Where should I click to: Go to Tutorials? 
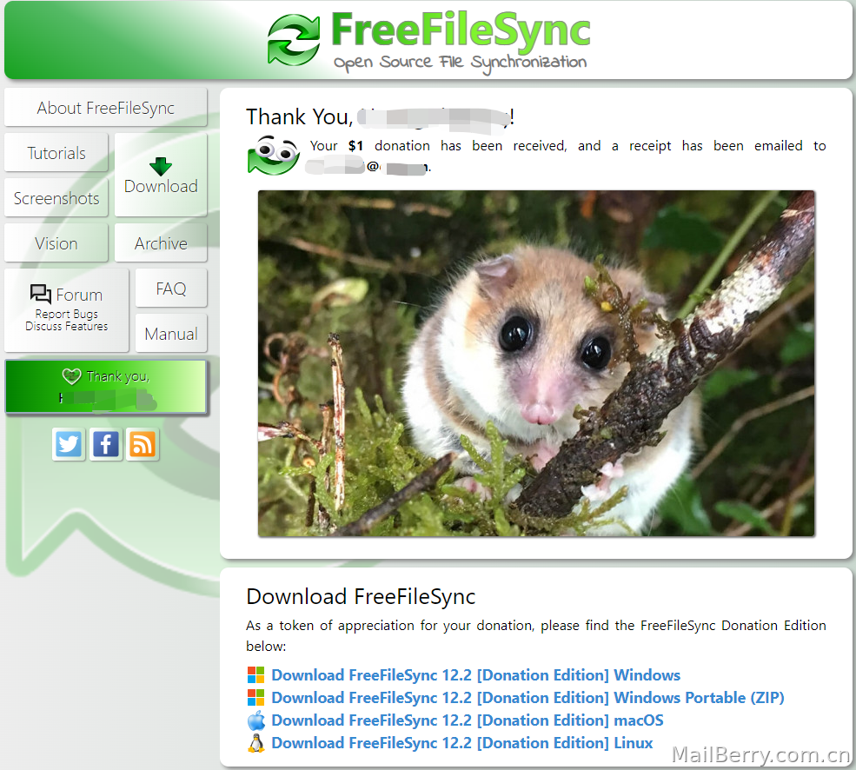pos(56,153)
